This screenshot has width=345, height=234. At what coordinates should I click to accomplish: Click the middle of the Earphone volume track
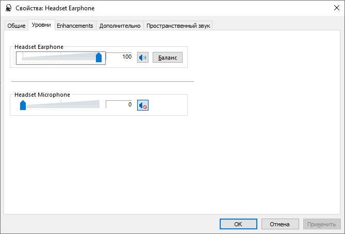(61, 58)
